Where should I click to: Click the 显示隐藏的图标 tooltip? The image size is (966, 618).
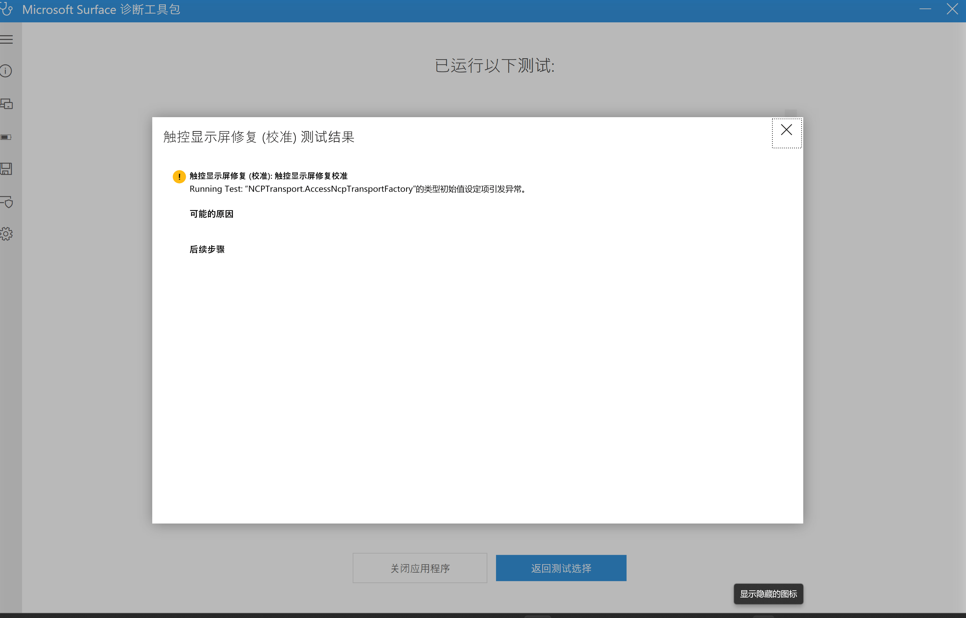(x=768, y=594)
